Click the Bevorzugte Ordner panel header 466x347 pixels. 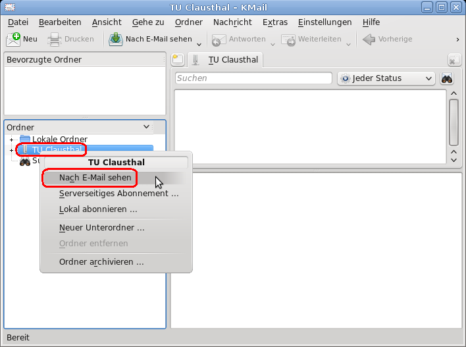pyautogui.click(x=85, y=59)
